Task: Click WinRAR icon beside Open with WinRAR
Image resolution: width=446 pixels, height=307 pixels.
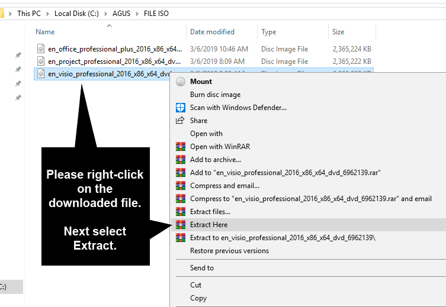Action: pyautogui.click(x=181, y=147)
